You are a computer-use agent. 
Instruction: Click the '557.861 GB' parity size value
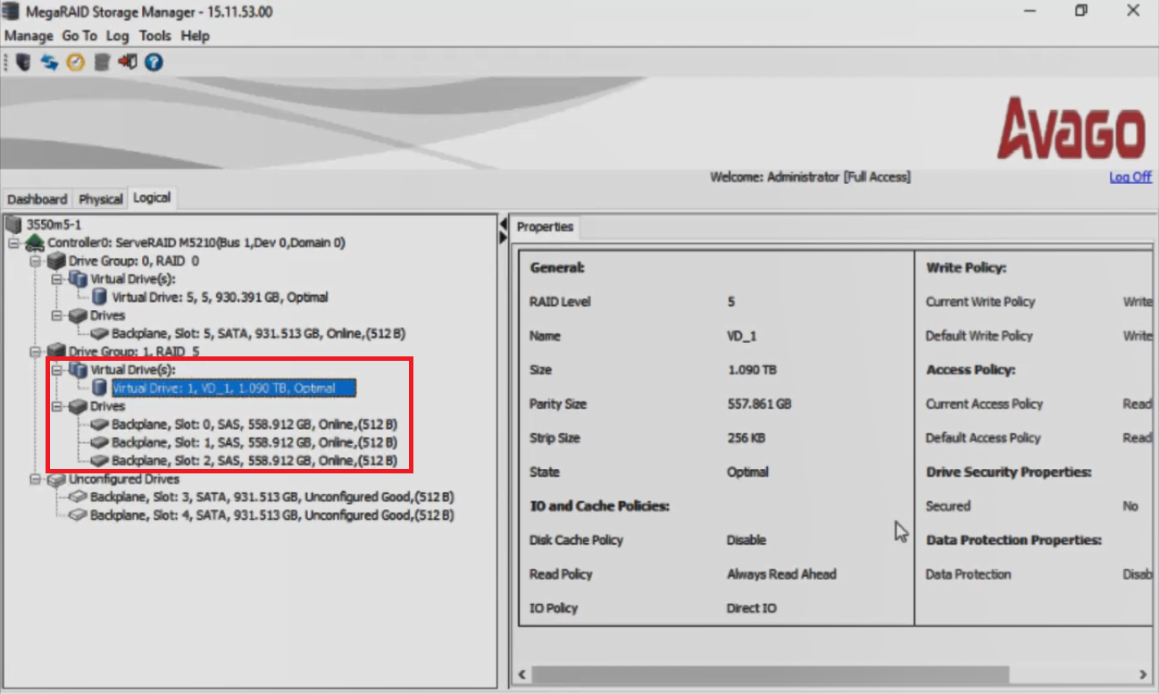click(x=759, y=404)
